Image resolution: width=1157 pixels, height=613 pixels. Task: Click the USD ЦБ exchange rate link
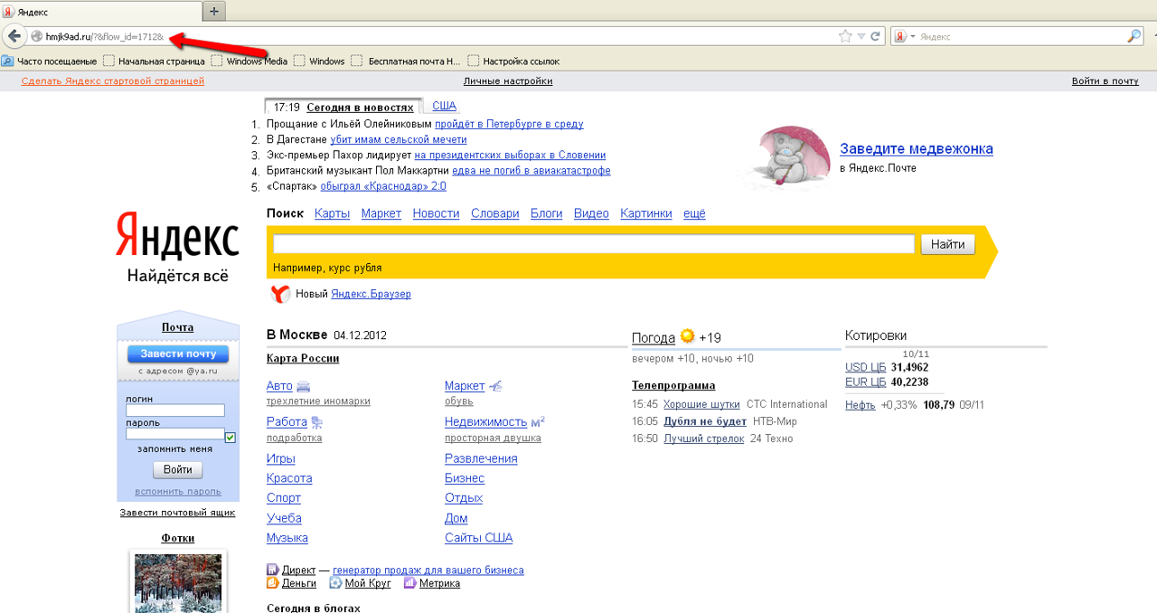(866, 367)
